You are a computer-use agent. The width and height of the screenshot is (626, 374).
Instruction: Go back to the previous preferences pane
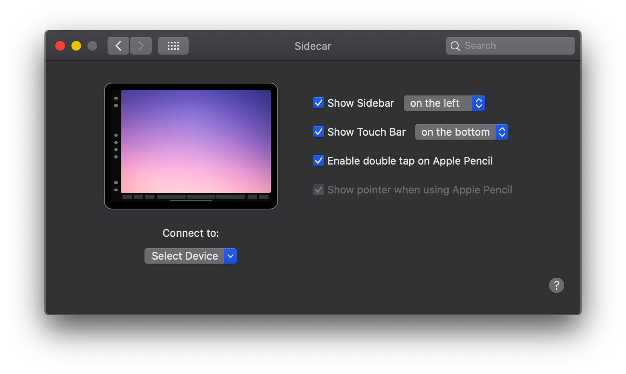pos(118,46)
